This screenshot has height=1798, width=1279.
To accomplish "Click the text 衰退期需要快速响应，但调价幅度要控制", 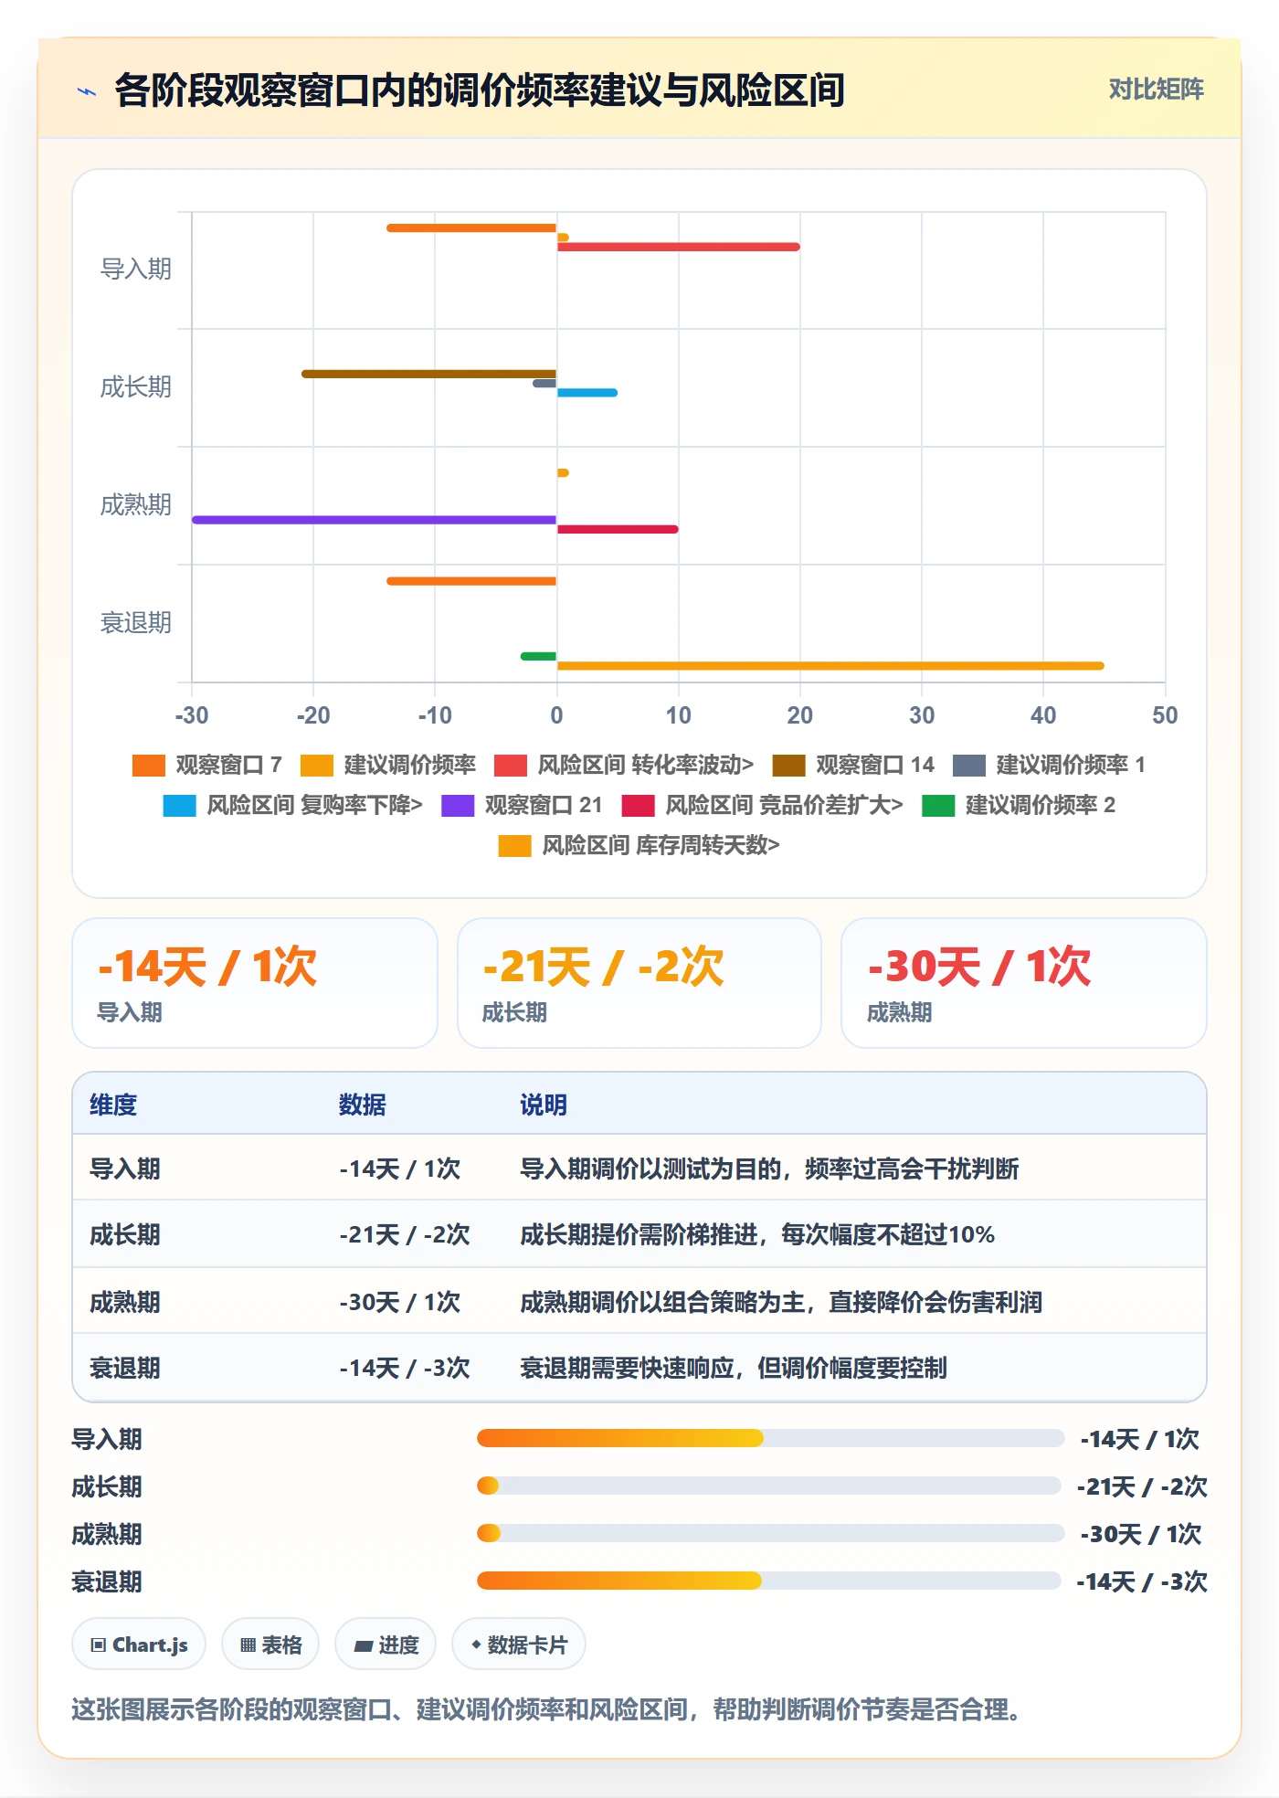I will point(734,1369).
